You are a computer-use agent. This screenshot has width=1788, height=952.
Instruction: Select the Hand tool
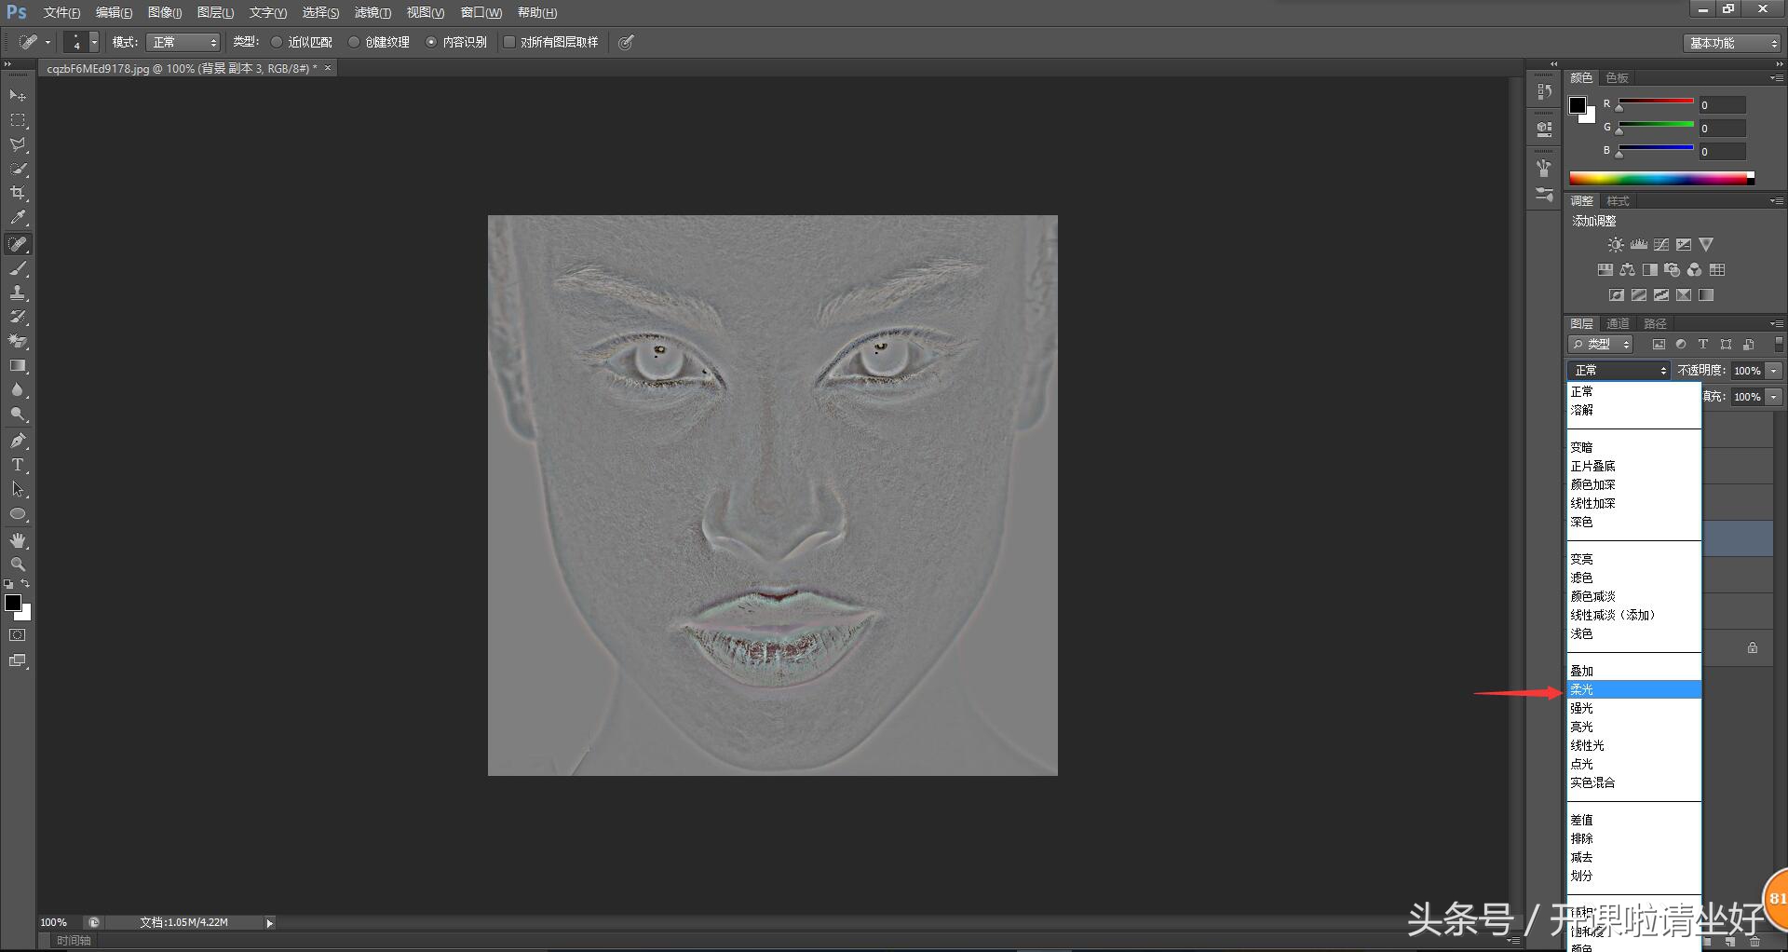(18, 540)
